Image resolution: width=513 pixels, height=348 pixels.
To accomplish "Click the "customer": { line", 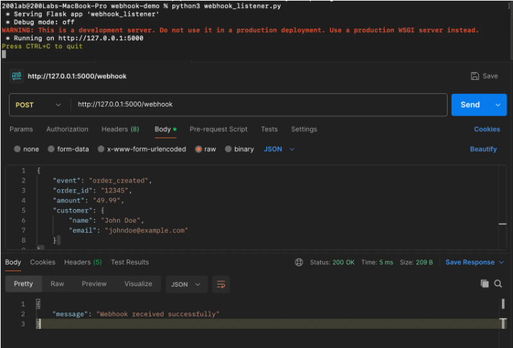I will (x=78, y=210).
